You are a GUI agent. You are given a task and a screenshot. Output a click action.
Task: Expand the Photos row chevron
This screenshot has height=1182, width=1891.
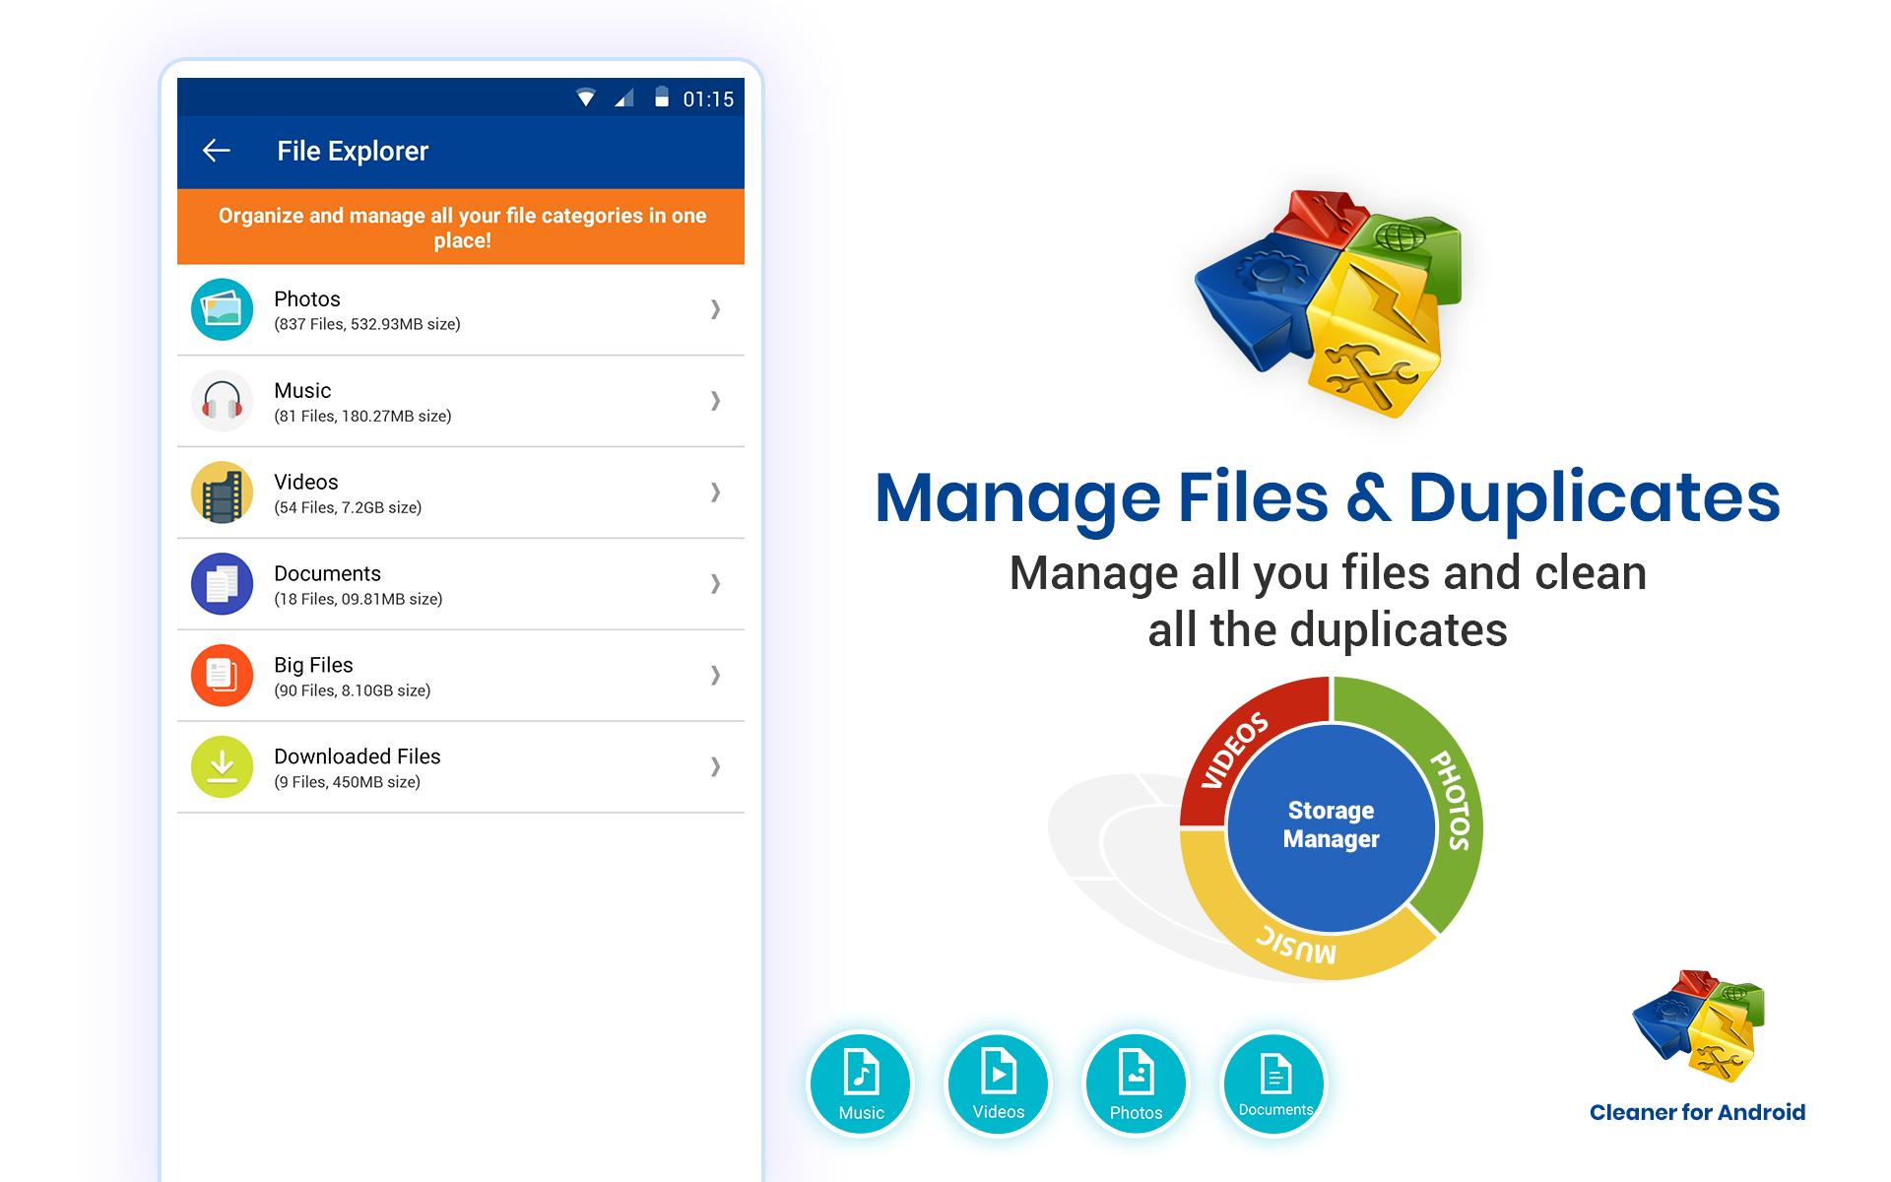pyautogui.click(x=716, y=309)
